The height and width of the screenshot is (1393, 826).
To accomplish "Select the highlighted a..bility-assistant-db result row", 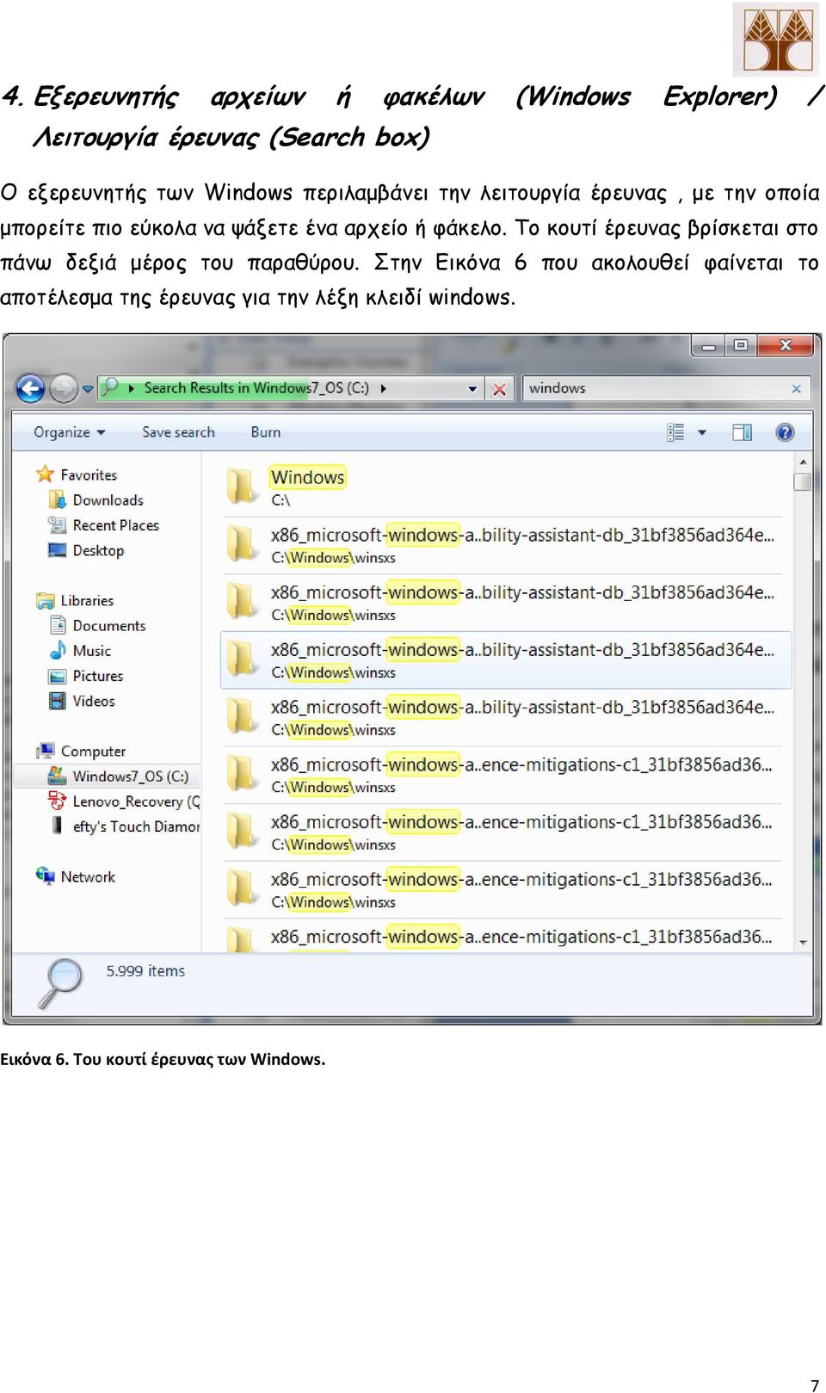I will pyautogui.click(x=506, y=660).
